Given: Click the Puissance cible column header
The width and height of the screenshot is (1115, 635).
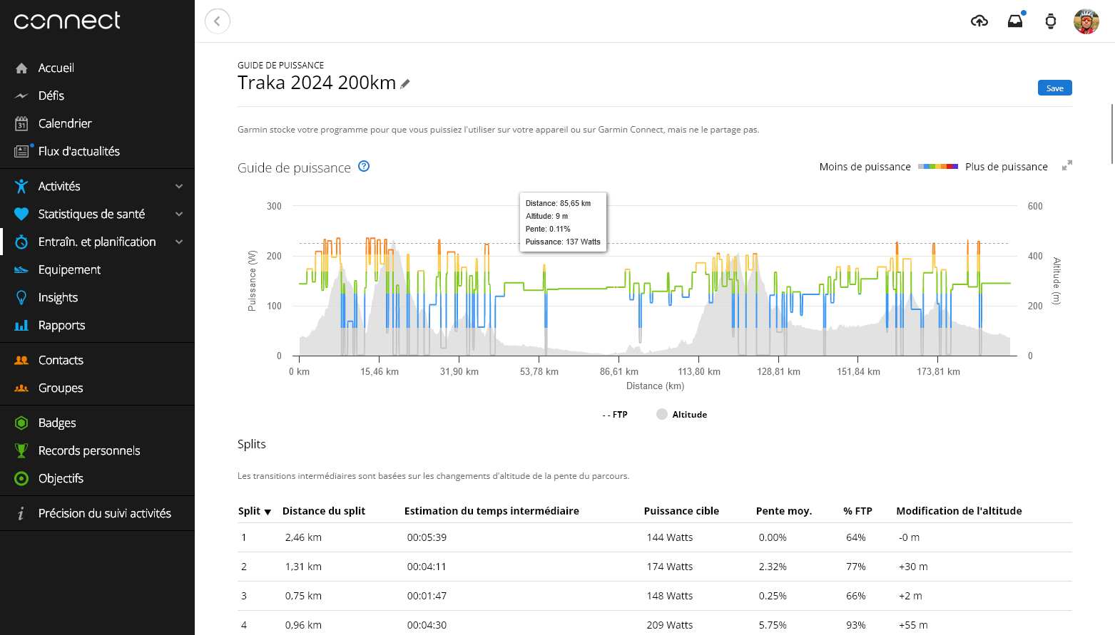Looking at the screenshot, I should coord(681,510).
